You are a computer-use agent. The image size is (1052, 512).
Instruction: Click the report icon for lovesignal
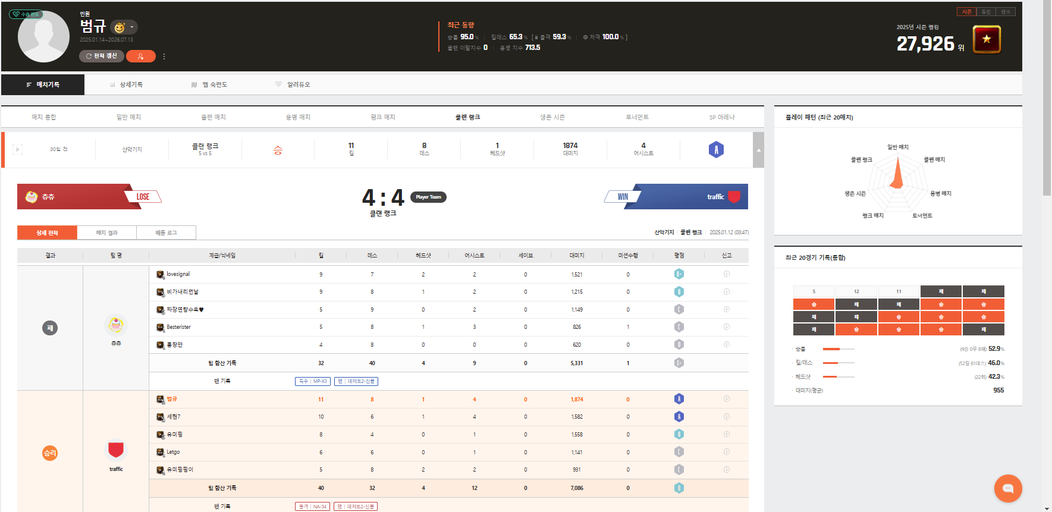click(726, 274)
